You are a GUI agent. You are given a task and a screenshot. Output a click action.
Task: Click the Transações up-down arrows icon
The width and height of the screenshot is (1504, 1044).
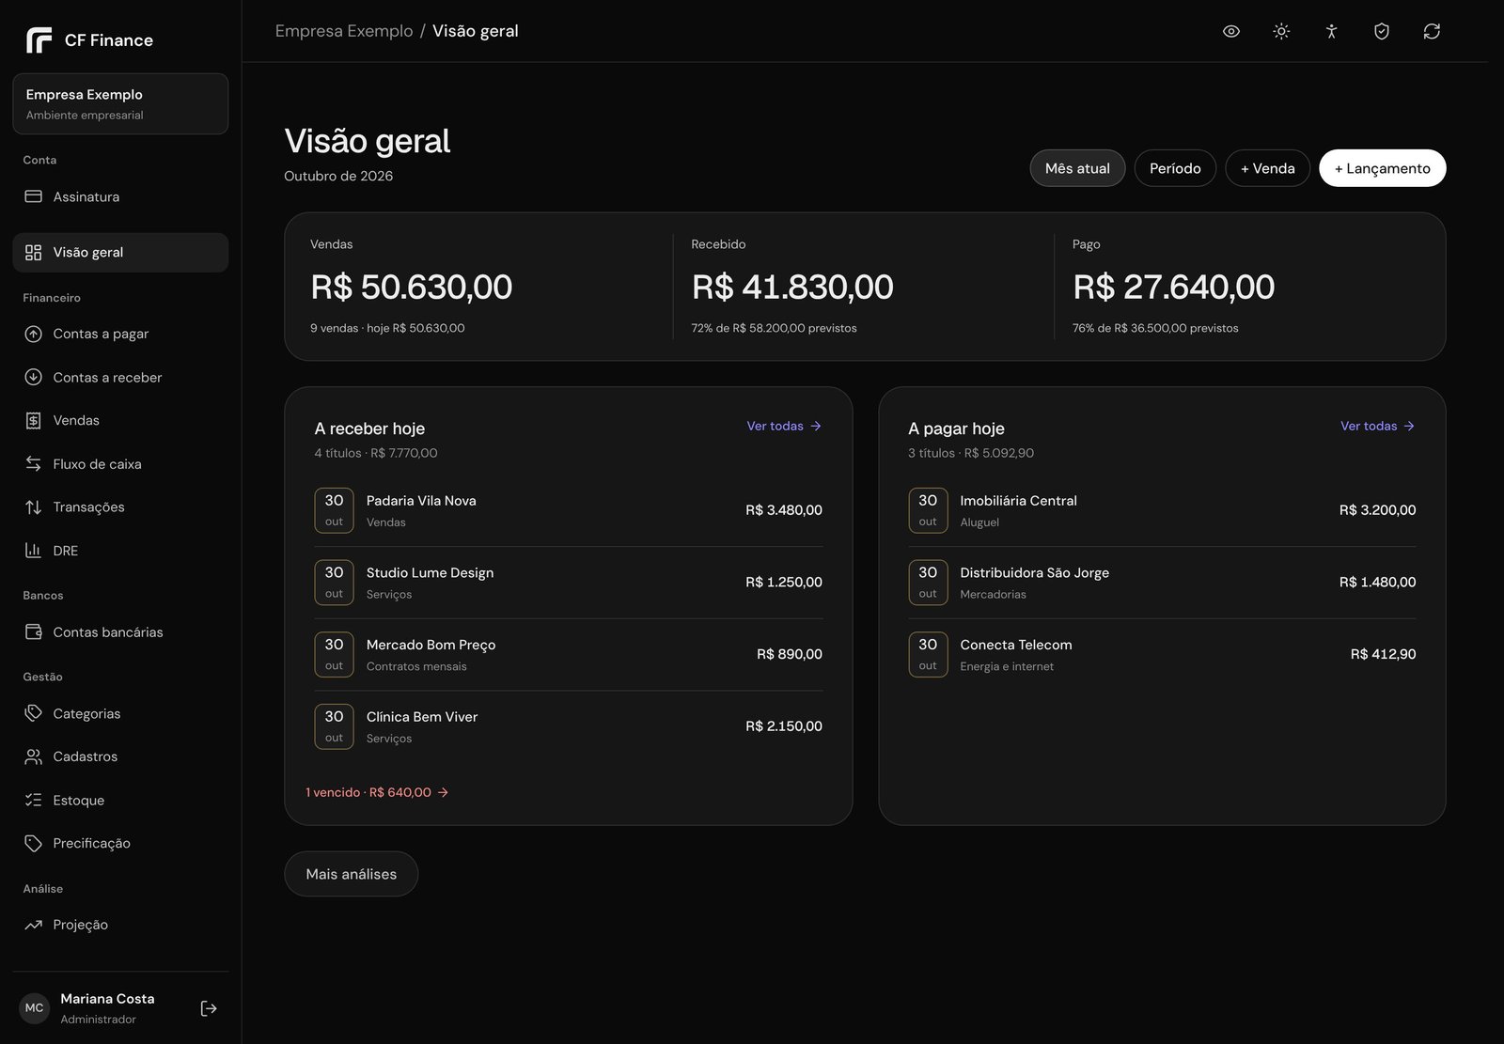click(34, 507)
